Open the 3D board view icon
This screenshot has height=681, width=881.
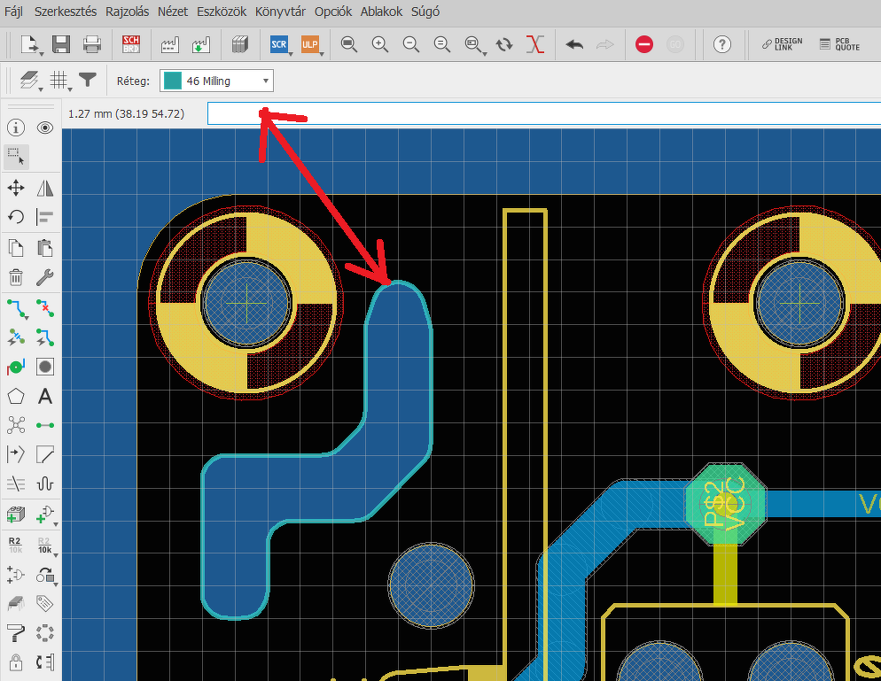pos(240,44)
